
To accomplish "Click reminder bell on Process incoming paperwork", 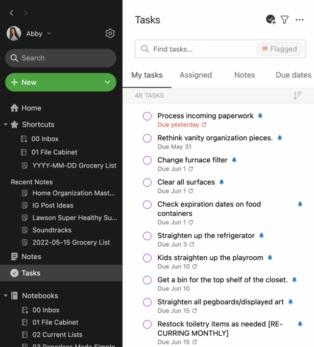I will point(260,115).
